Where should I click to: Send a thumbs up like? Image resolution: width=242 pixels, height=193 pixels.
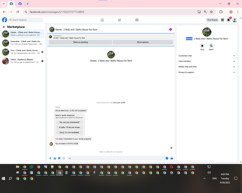point(172,158)
